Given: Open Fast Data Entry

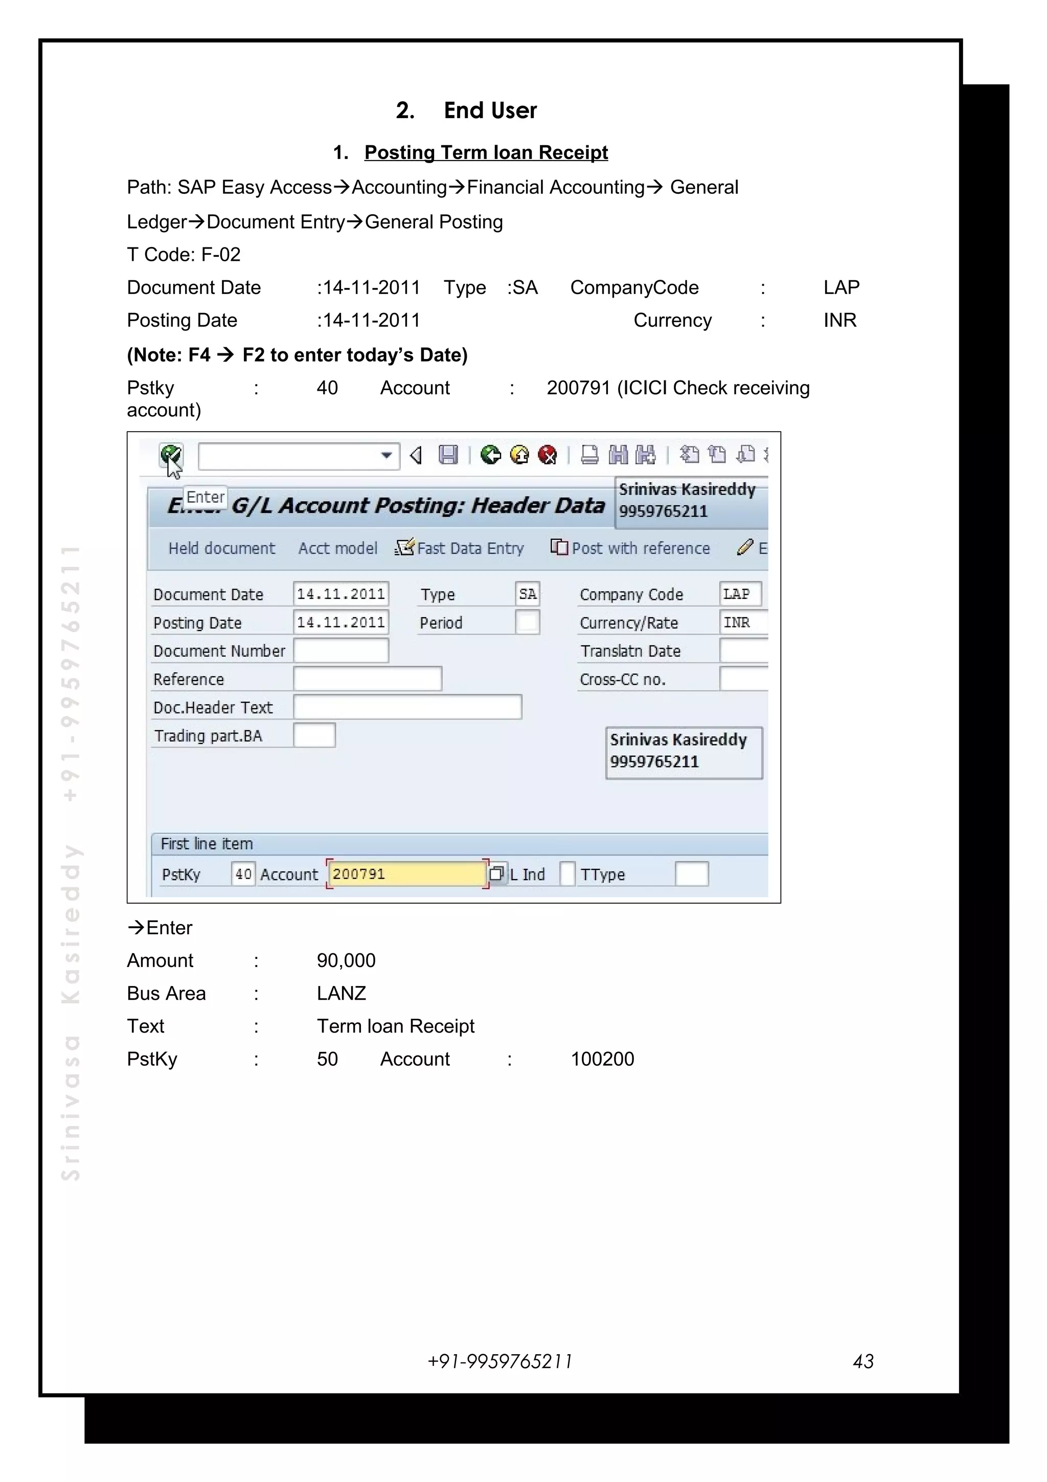Looking at the screenshot, I should [x=460, y=548].
